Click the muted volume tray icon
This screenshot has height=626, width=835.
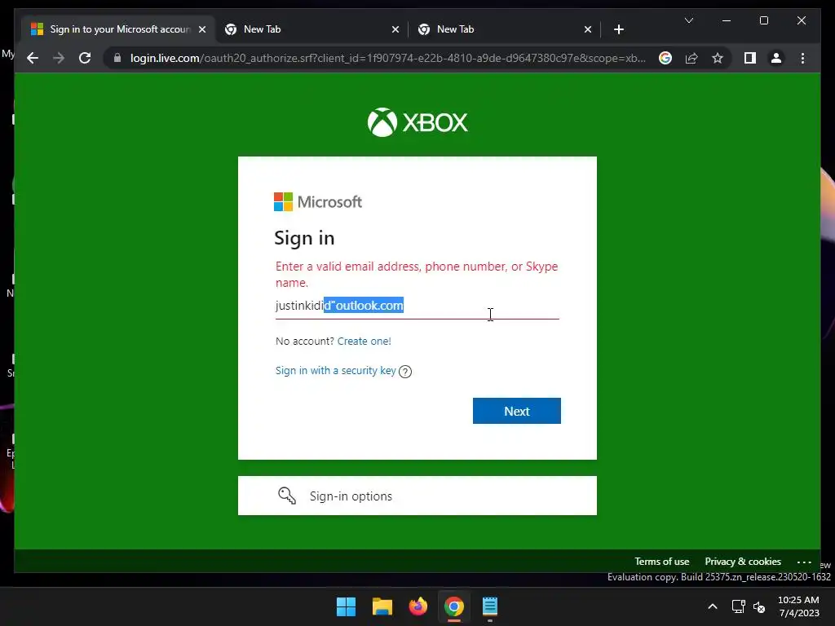[x=759, y=606]
